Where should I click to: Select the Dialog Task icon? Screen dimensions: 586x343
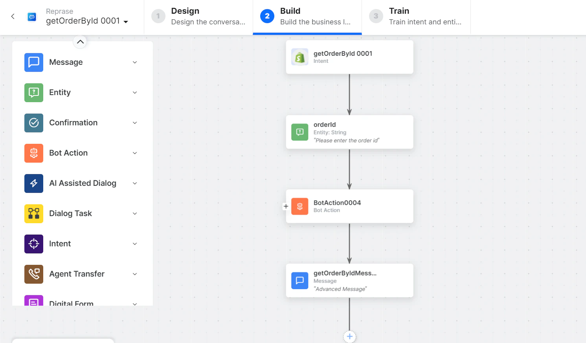[33, 213]
